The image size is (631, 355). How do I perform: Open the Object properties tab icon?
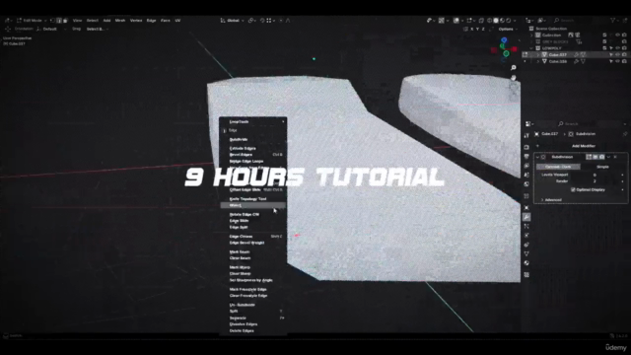[526, 208]
